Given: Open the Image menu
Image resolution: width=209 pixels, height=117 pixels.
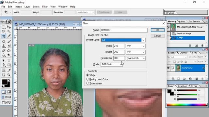Looking at the screenshot, I should tap(18, 6).
